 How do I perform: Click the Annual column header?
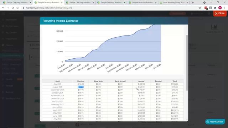pyautogui.click(x=141, y=81)
